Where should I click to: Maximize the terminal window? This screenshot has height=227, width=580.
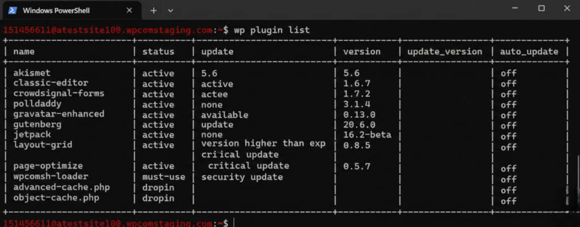(541, 8)
